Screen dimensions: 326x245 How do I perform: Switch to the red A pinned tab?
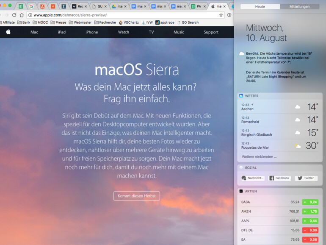(42, 6)
